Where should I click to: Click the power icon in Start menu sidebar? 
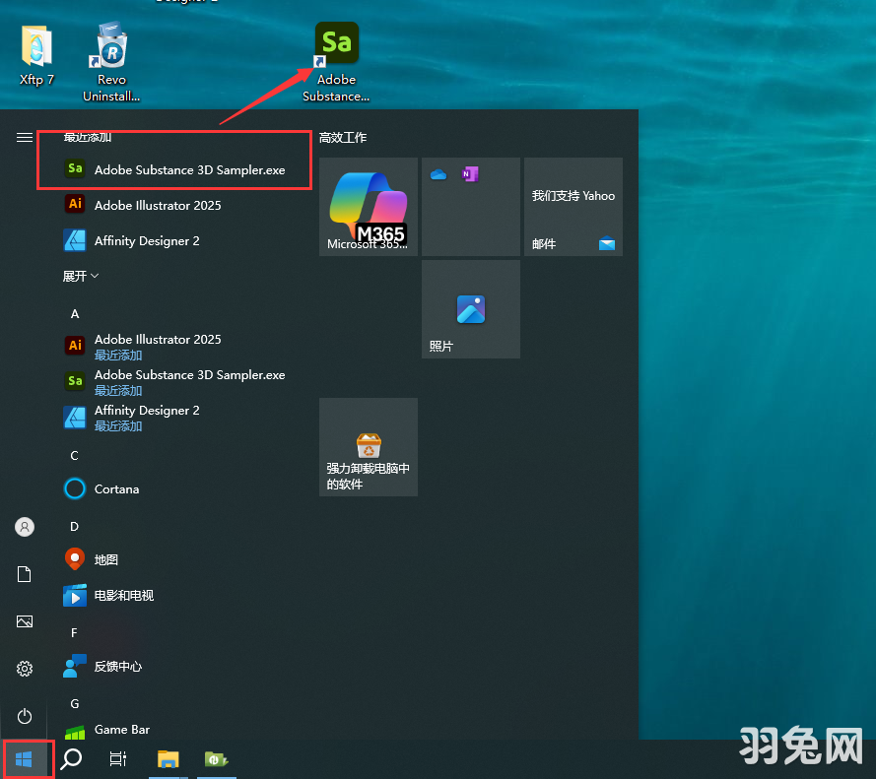coord(24,716)
